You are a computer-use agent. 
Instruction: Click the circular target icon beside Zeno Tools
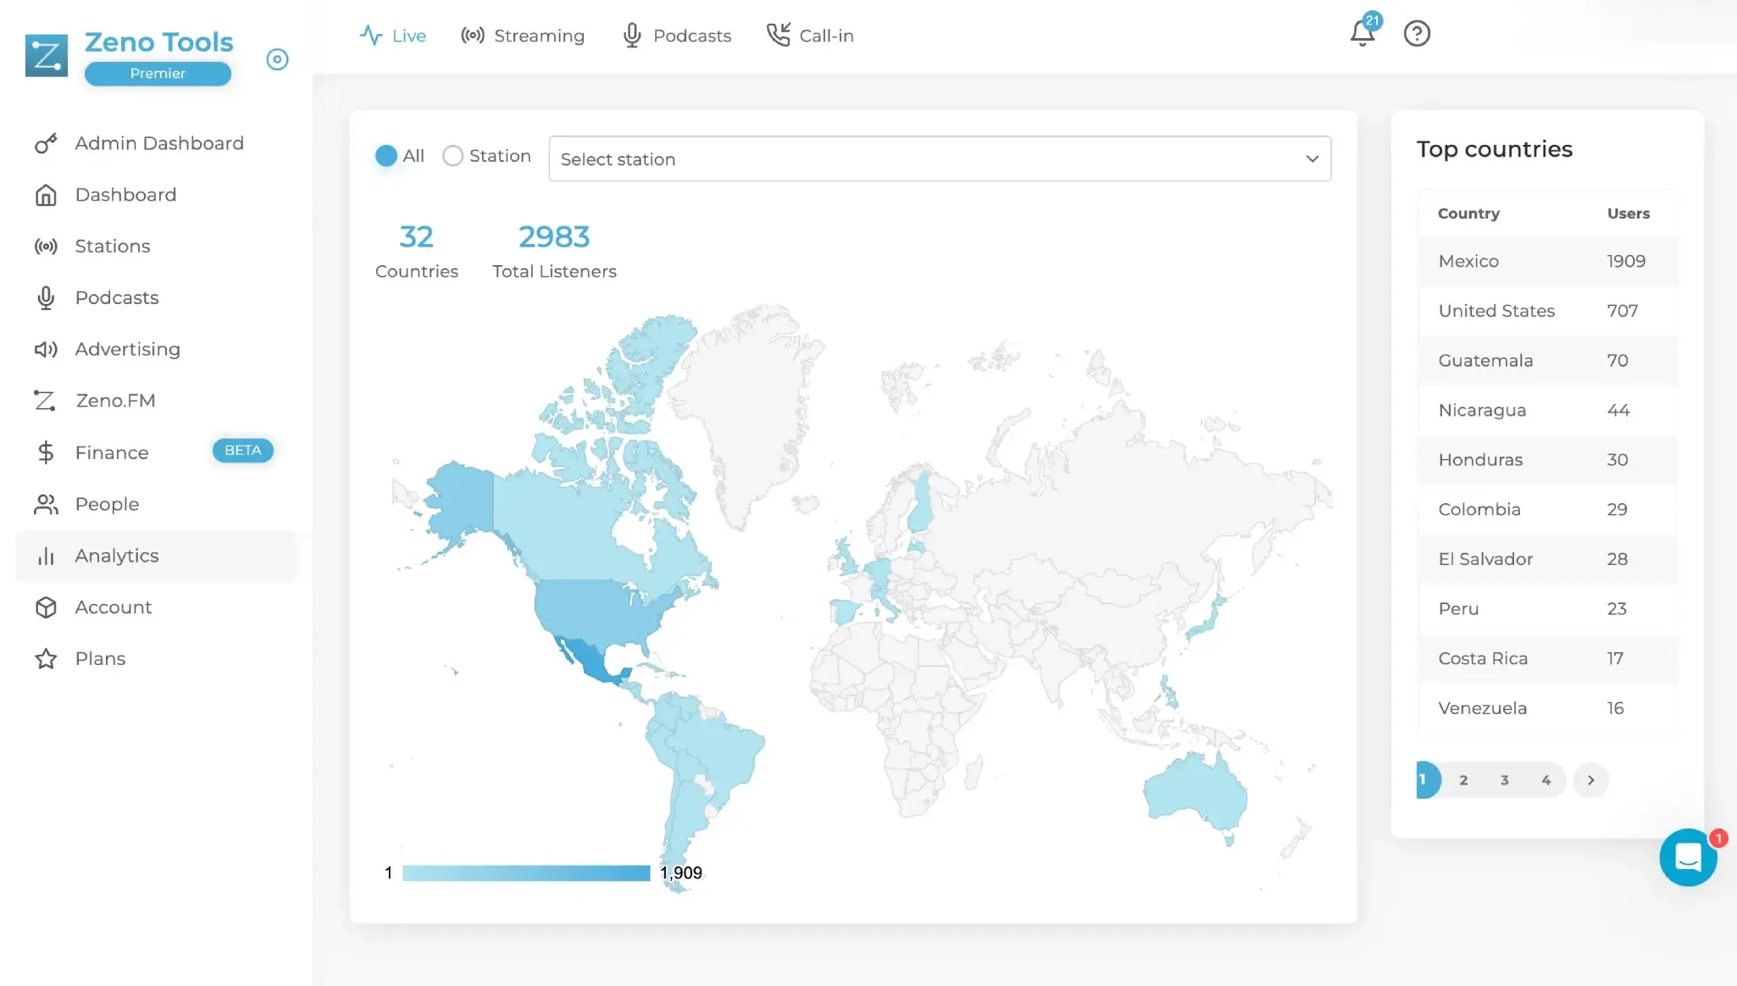tap(277, 59)
